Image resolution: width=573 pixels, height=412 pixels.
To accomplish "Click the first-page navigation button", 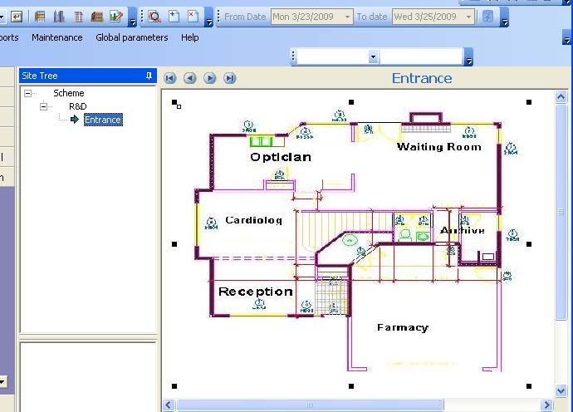I will click(170, 78).
